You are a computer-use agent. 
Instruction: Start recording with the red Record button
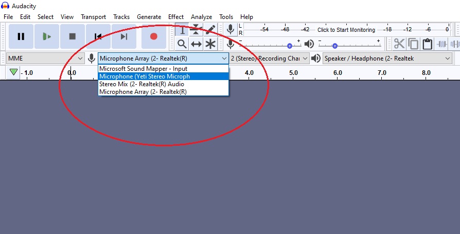click(x=154, y=36)
